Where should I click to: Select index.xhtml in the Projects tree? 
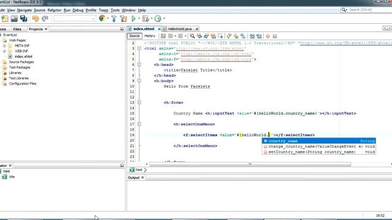coord(23,57)
